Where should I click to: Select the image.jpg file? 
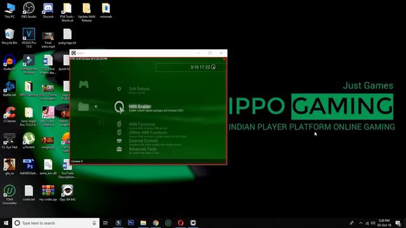48,142
